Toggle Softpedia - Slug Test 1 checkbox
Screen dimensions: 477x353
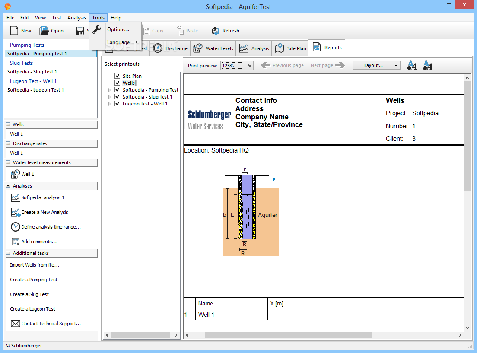click(117, 97)
